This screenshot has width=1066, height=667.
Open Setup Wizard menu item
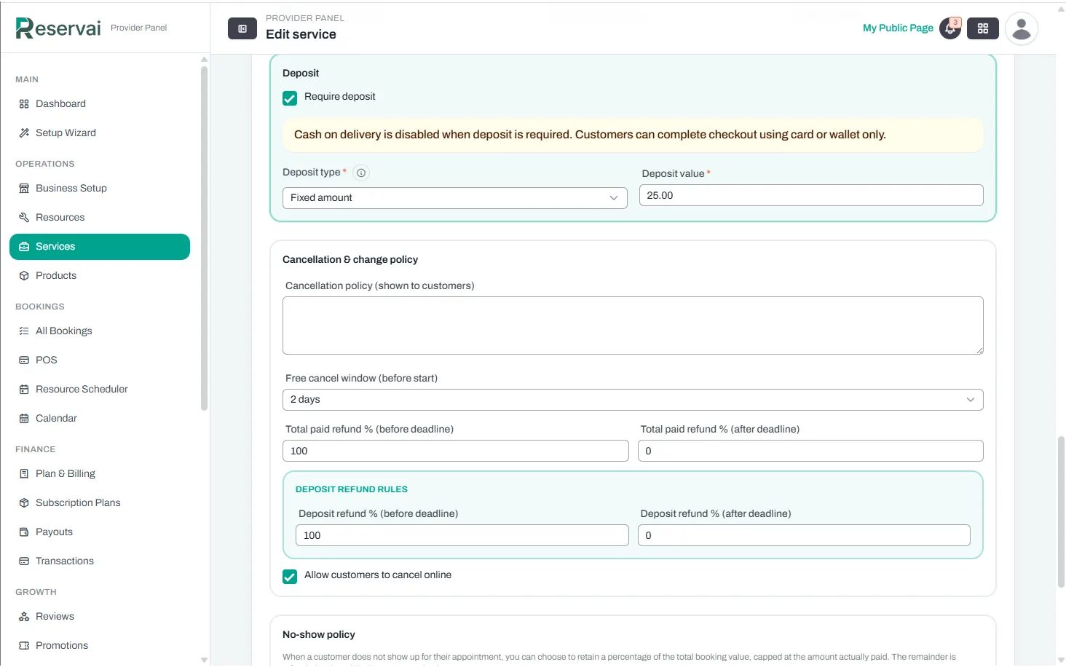[100, 133]
